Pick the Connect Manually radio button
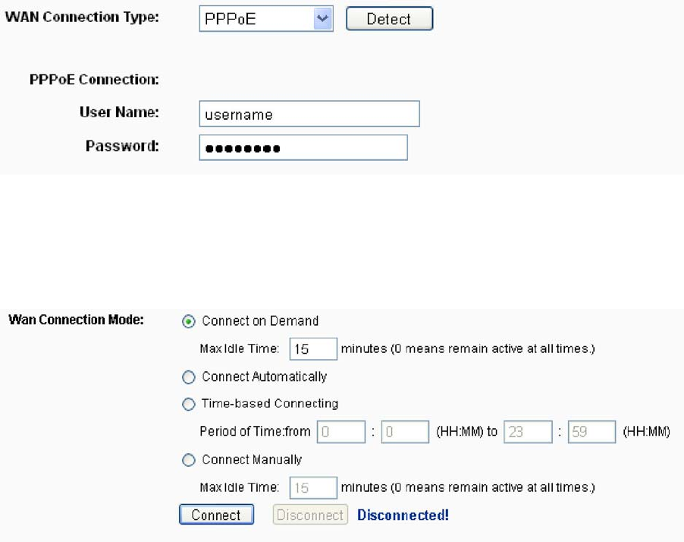 coord(189,460)
